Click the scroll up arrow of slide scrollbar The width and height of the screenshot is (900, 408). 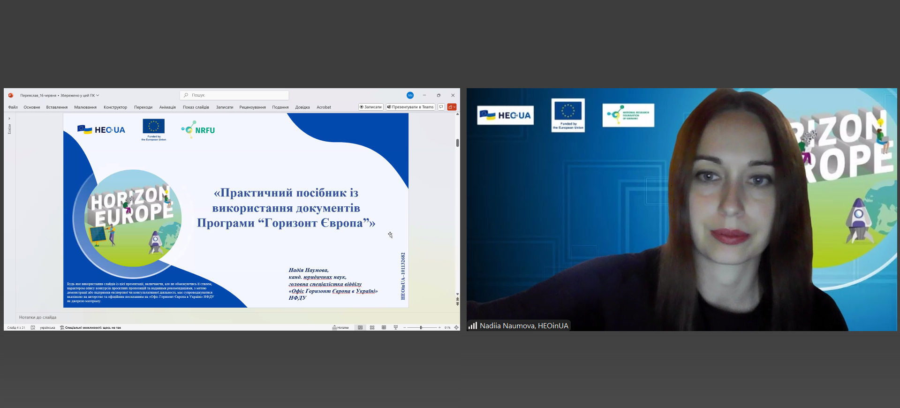click(457, 114)
